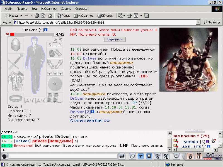Toggle the chat save diskette button
Image resolution: width=223 pixels, height=167 pixels.
pyautogui.click(x=149, y=156)
